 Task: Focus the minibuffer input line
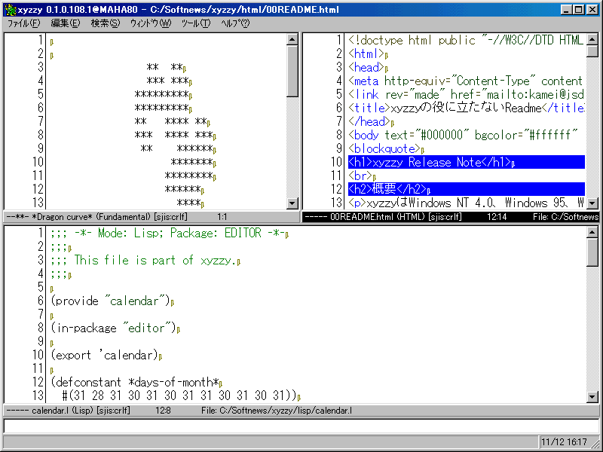(301, 426)
